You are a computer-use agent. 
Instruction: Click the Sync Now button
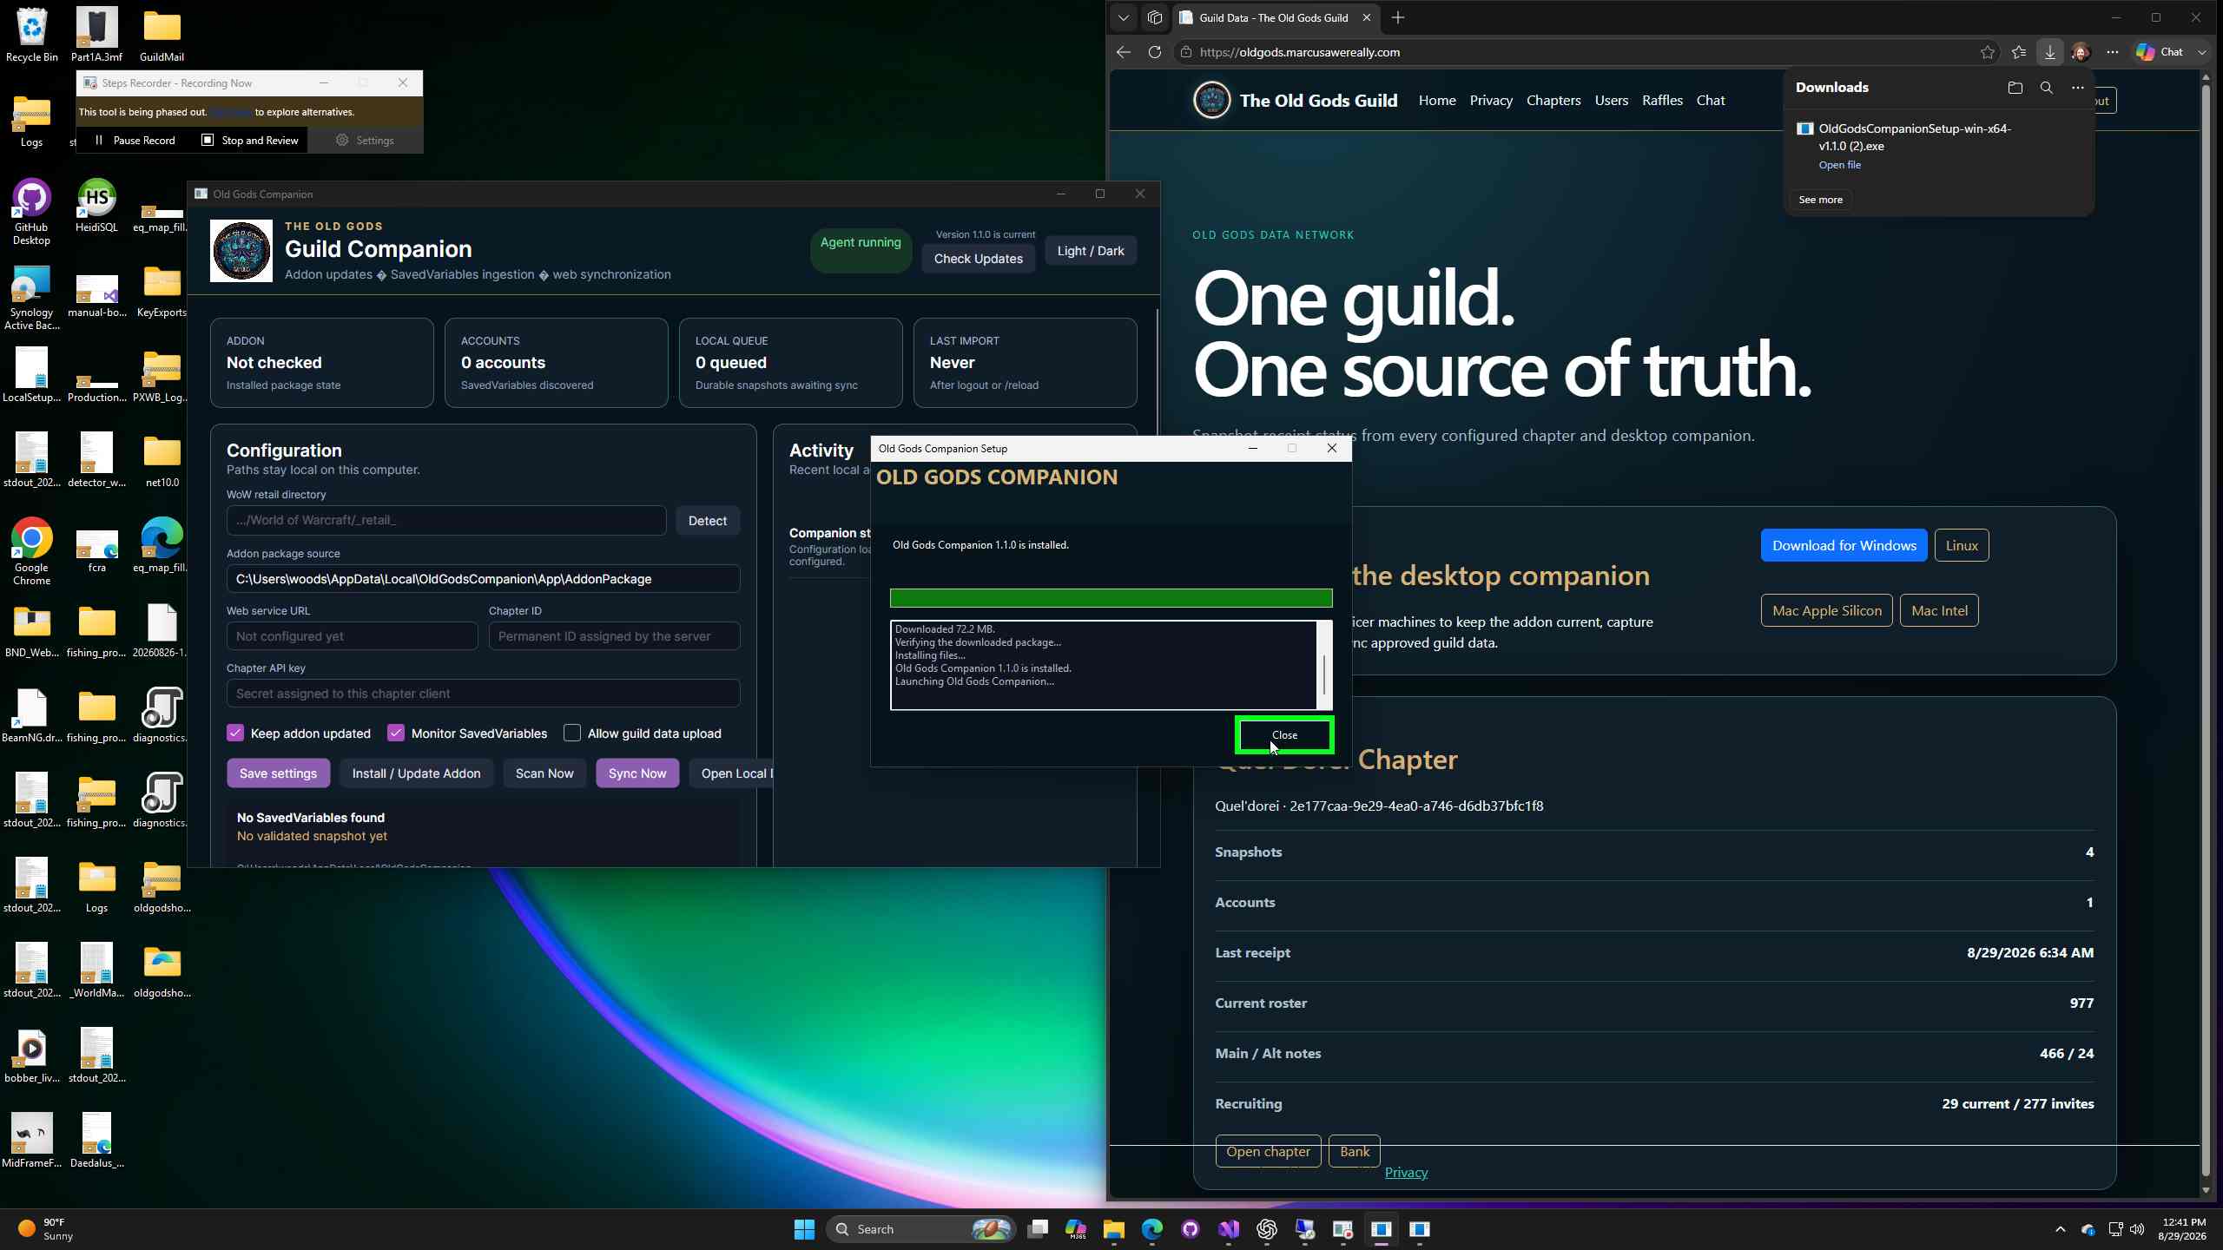tap(637, 773)
